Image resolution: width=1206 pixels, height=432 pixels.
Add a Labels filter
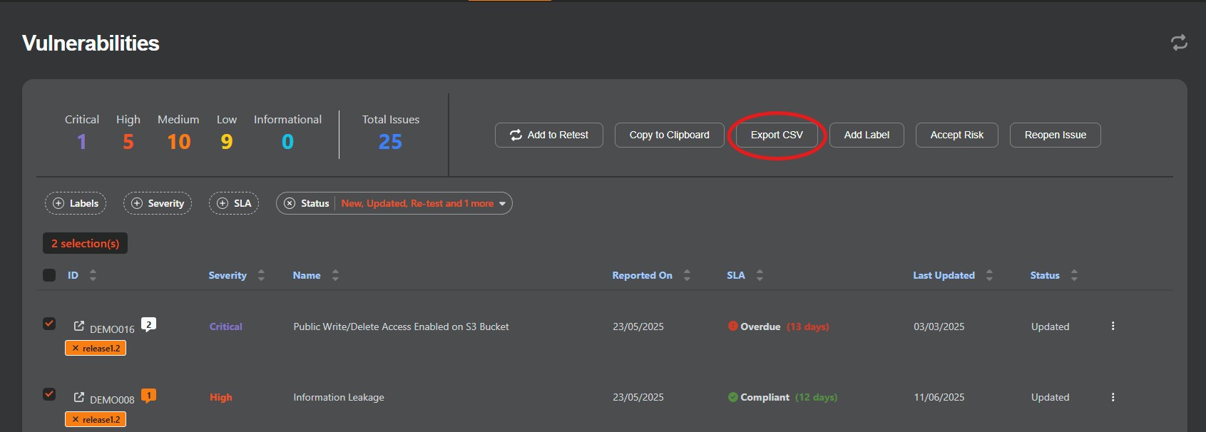(x=76, y=203)
